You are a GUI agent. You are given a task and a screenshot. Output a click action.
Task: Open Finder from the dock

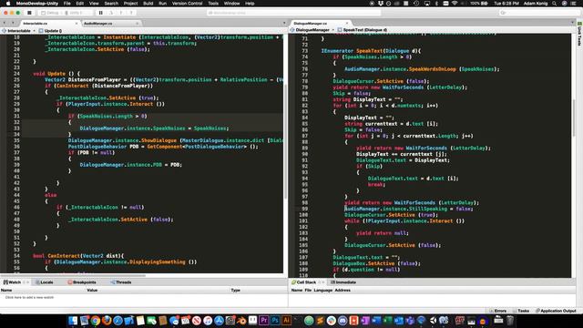pos(73,320)
